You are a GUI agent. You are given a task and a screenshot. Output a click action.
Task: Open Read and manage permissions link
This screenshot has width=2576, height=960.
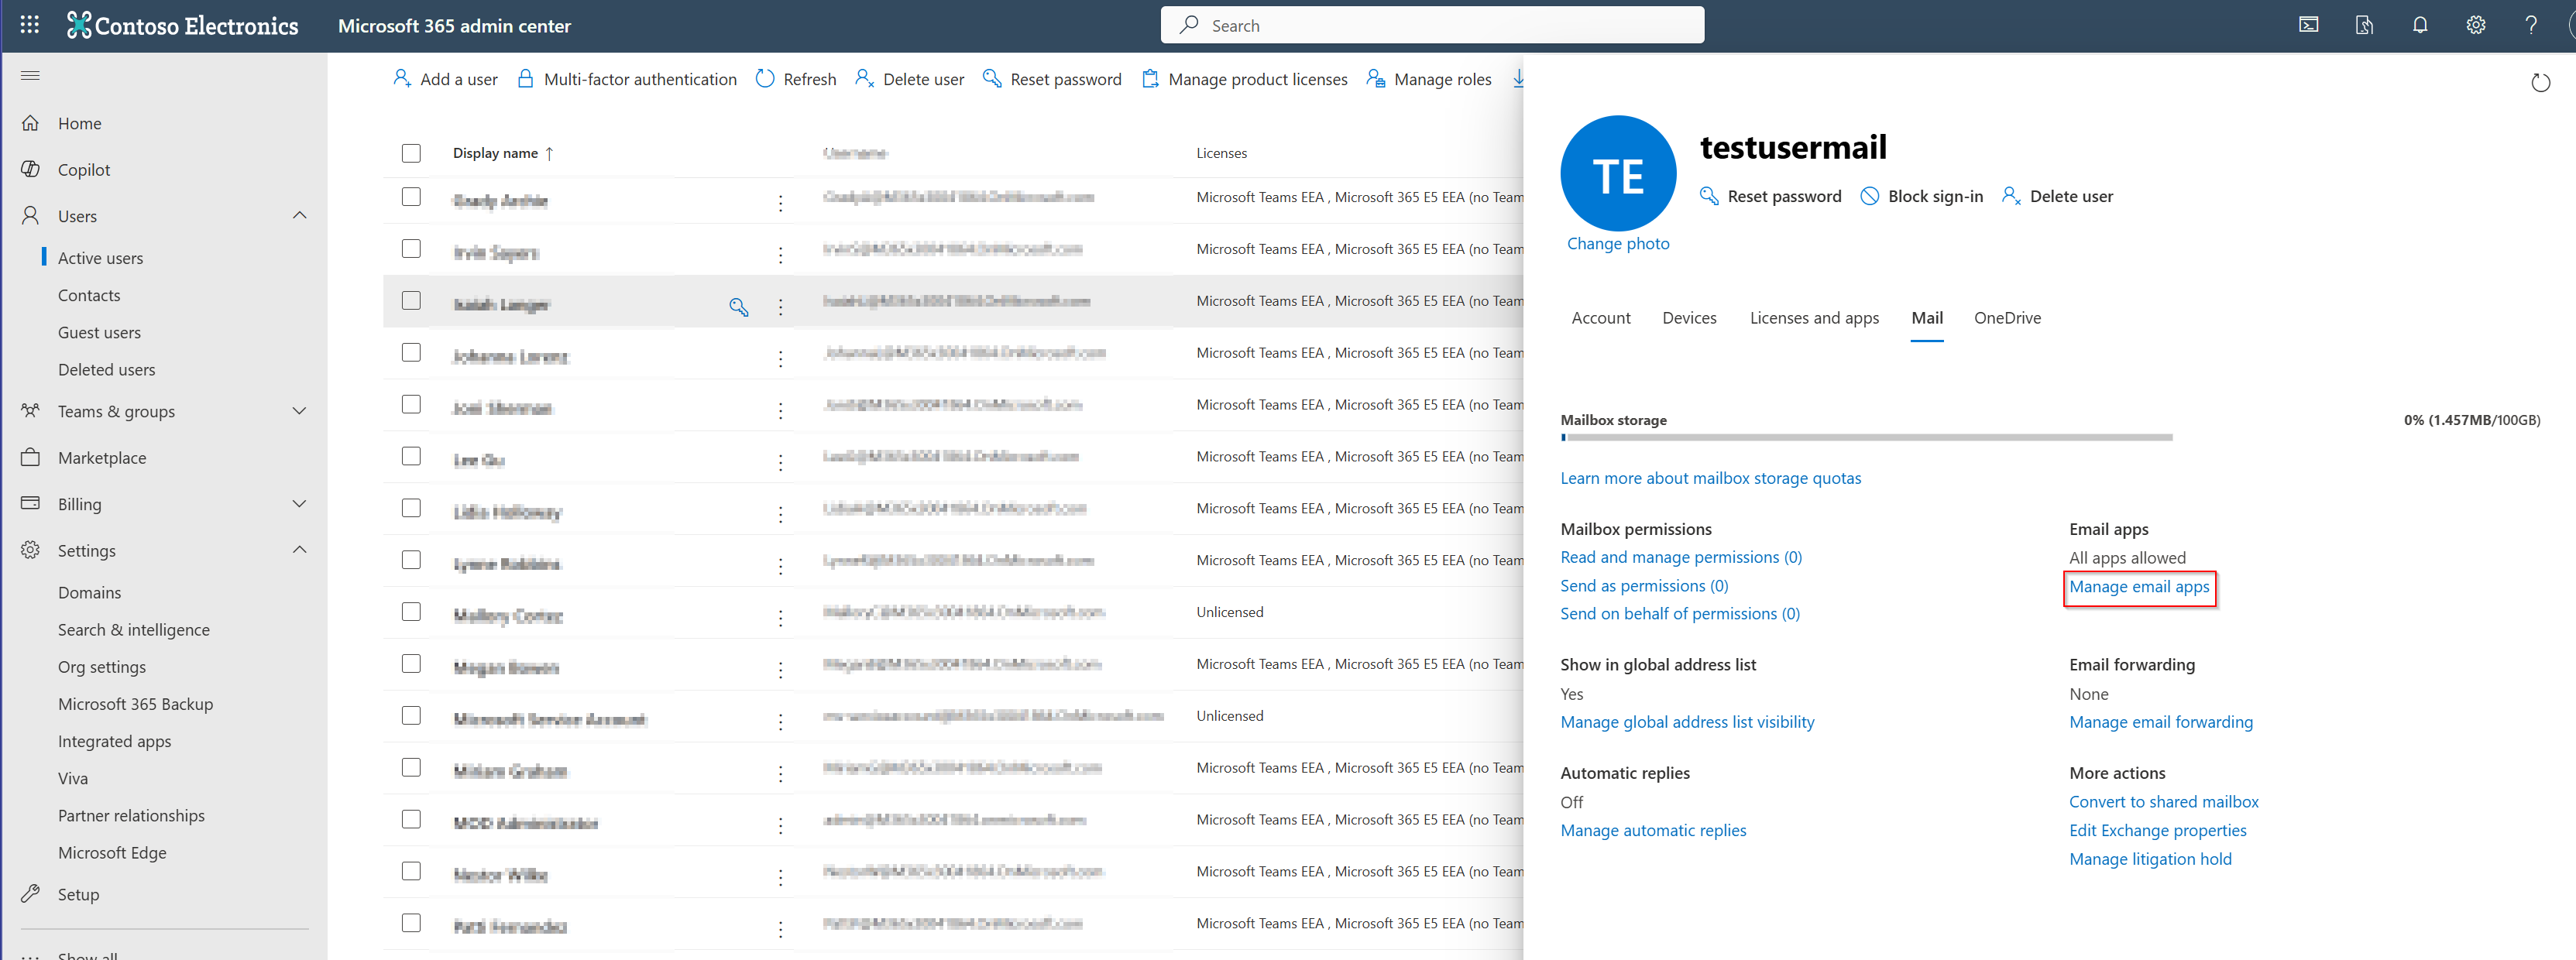coord(1681,557)
